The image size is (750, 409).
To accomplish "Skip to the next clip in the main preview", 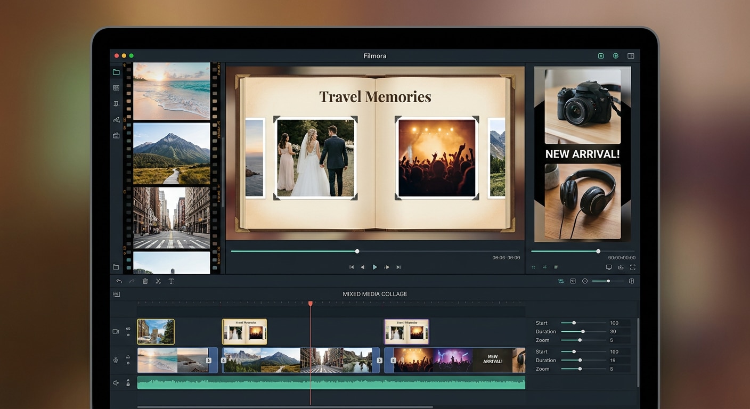I will [398, 267].
